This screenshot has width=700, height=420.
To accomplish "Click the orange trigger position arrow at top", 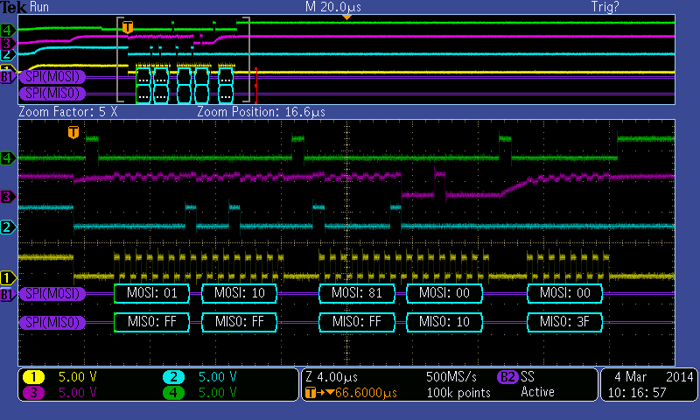I will (346, 17).
